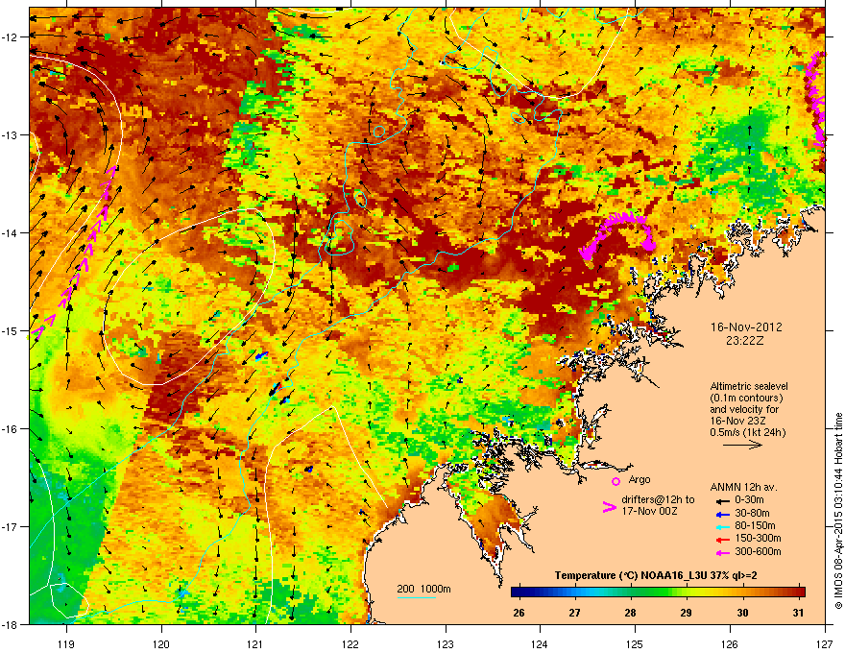Click the '23:22Z' time label
Image resolution: width=845 pixels, height=653 pixels.
pyautogui.click(x=745, y=341)
